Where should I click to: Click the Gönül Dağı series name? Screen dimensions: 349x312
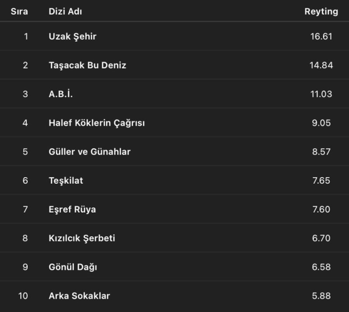tap(73, 267)
